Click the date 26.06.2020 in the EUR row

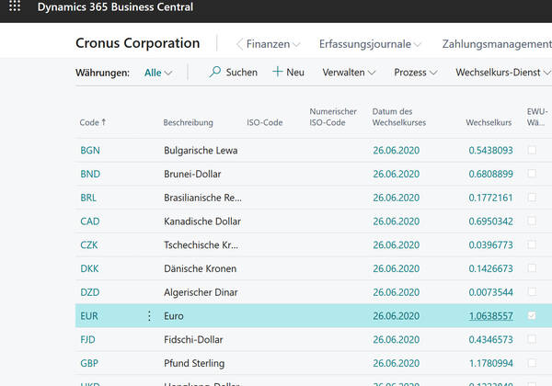(x=397, y=316)
